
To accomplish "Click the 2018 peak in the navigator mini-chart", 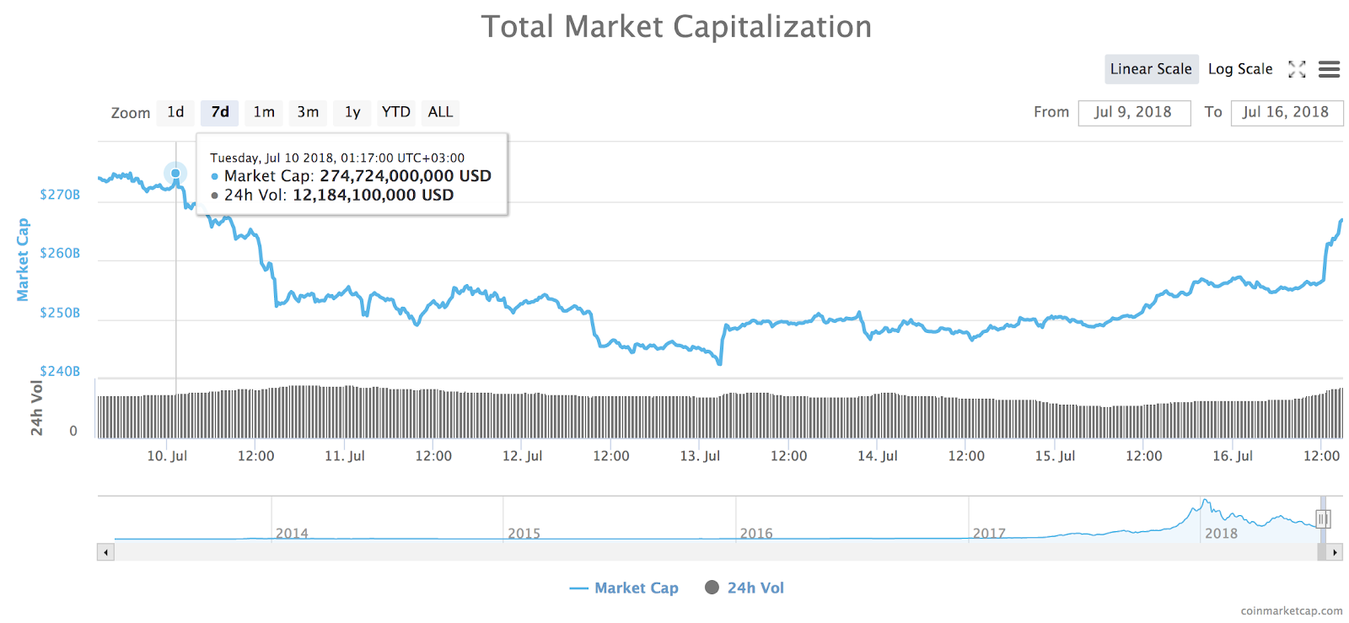I will [x=1204, y=500].
